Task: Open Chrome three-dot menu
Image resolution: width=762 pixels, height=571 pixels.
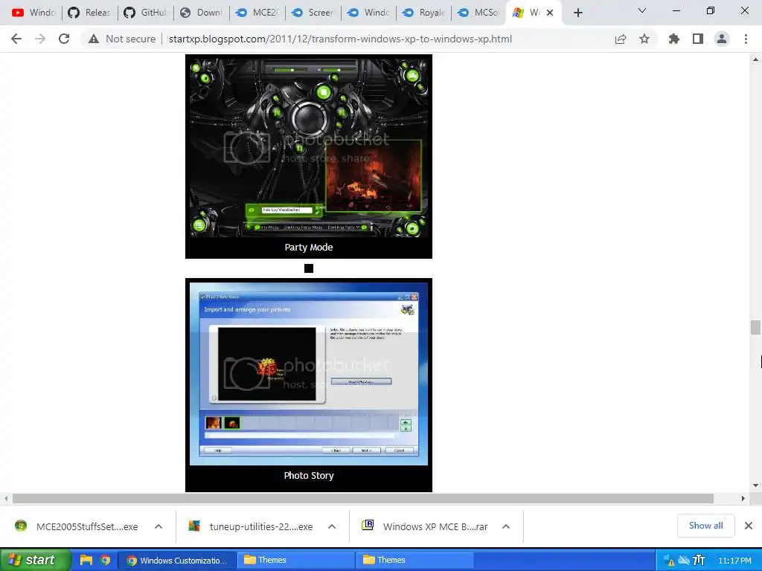Action: [746, 39]
